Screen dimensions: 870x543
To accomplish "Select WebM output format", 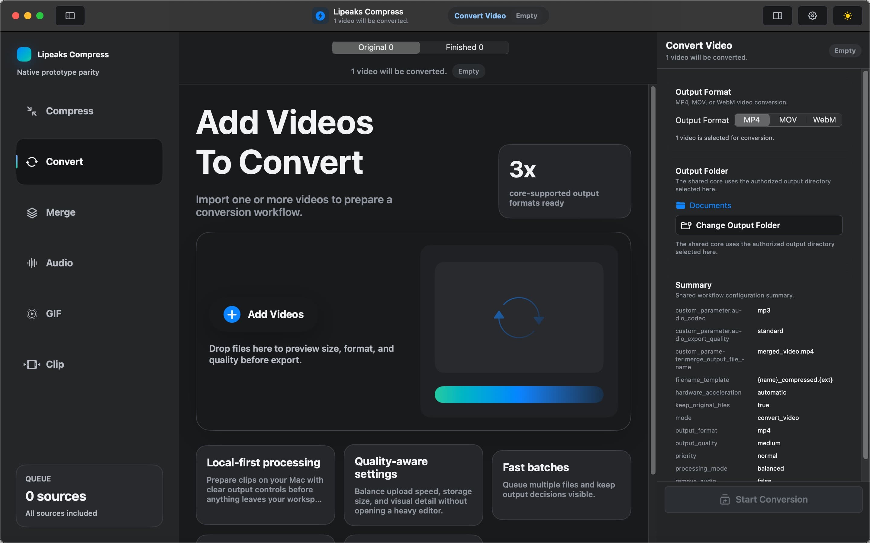I will 824,120.
